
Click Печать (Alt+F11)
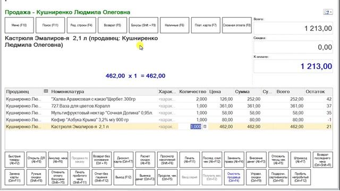[190, 160]
